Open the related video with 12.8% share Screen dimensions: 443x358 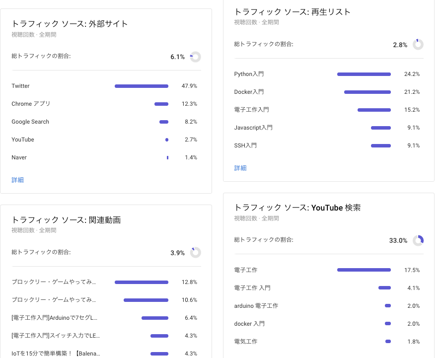(54, 282)
